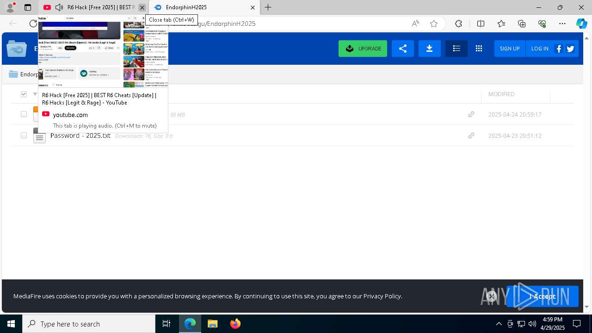Image resolution: width=592 pixels, height=333 pixels.
Task: Open a new browser tab
Action: click(x=268, y=7)
